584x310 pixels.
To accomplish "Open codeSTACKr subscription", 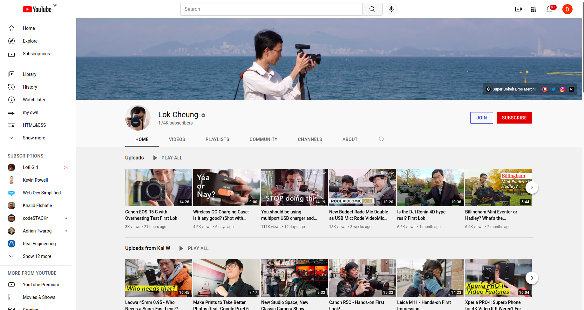I will point(36,218).
